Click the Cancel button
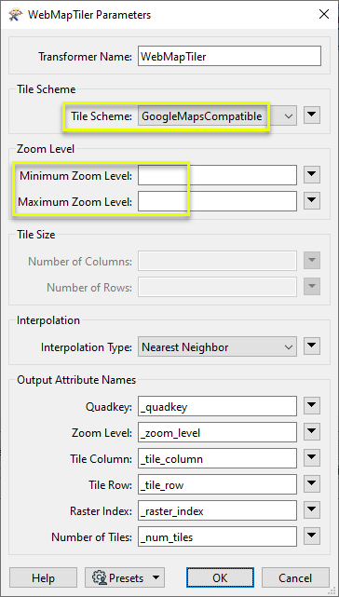 [x=295, y=578]
